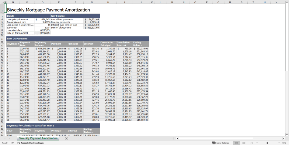Screen dimensions: 289x145
Task: Select Date of first payment value cell
Action: pos(43,33)
